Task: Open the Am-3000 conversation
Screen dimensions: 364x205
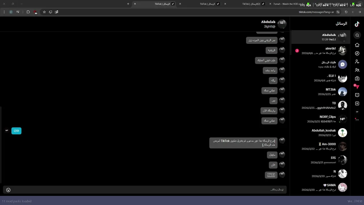Action: tap(321, 146)
